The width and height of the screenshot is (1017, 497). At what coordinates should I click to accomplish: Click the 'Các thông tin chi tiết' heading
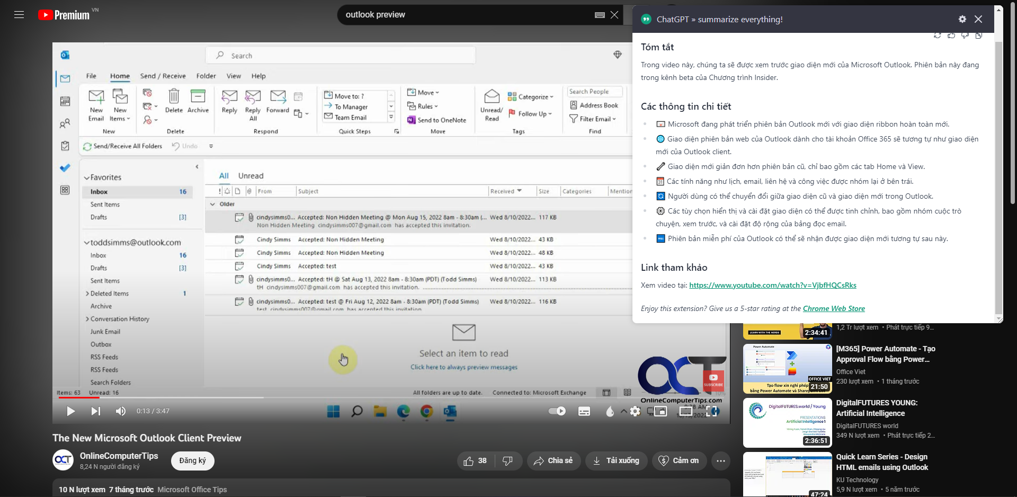[x=686, y=106]
